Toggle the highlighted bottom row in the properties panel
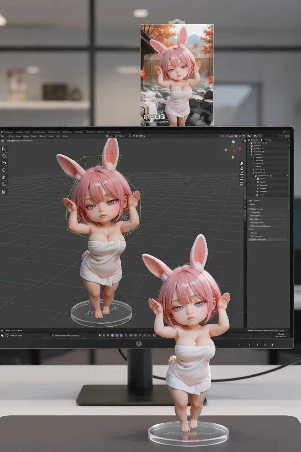 pos(268,239)
